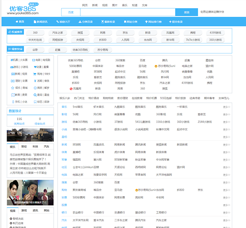Screen dimensions: 246x228
Task: Click the 7k7k小游戏 recommended pill
Action: pos(193,40)
